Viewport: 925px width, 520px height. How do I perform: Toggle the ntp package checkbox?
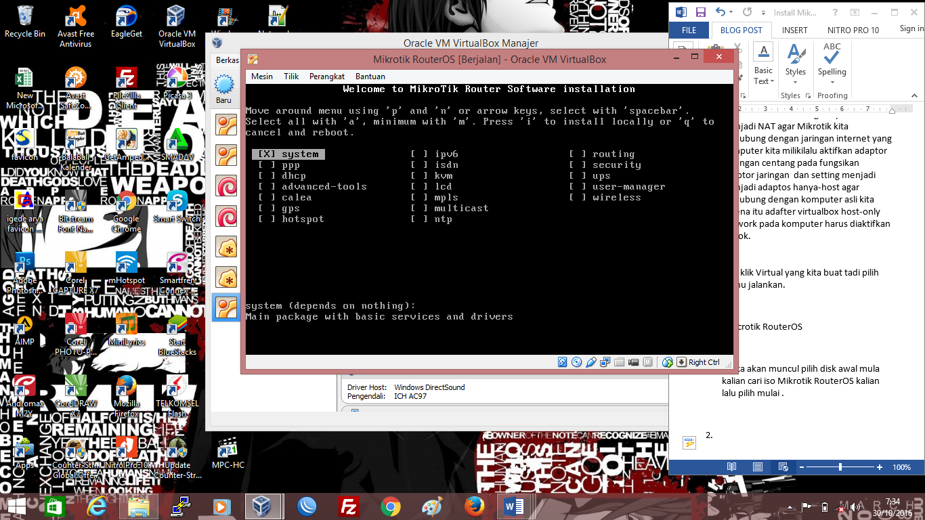click(x=418, y=219)
